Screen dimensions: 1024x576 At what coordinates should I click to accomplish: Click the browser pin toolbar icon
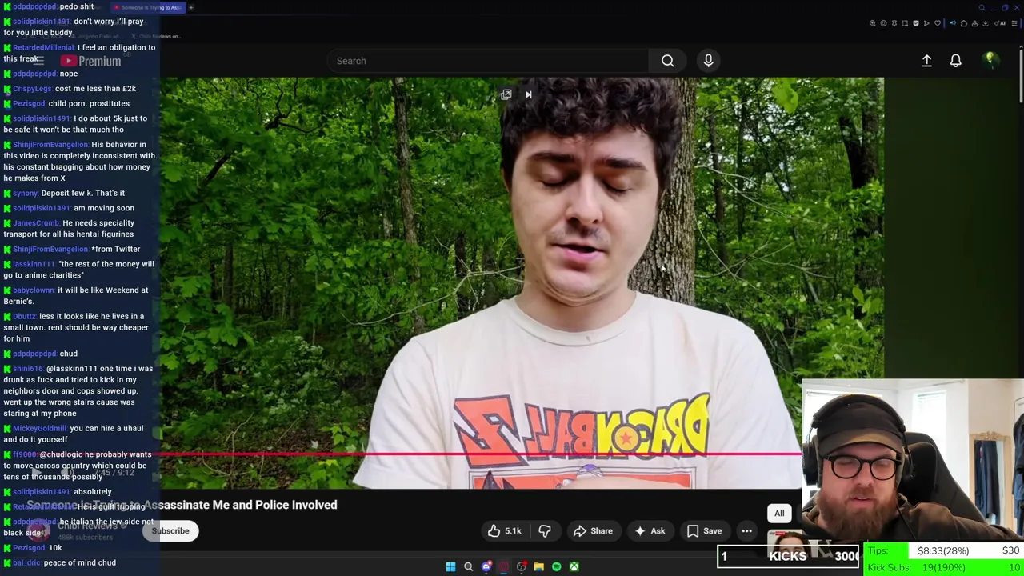(894, 23)
